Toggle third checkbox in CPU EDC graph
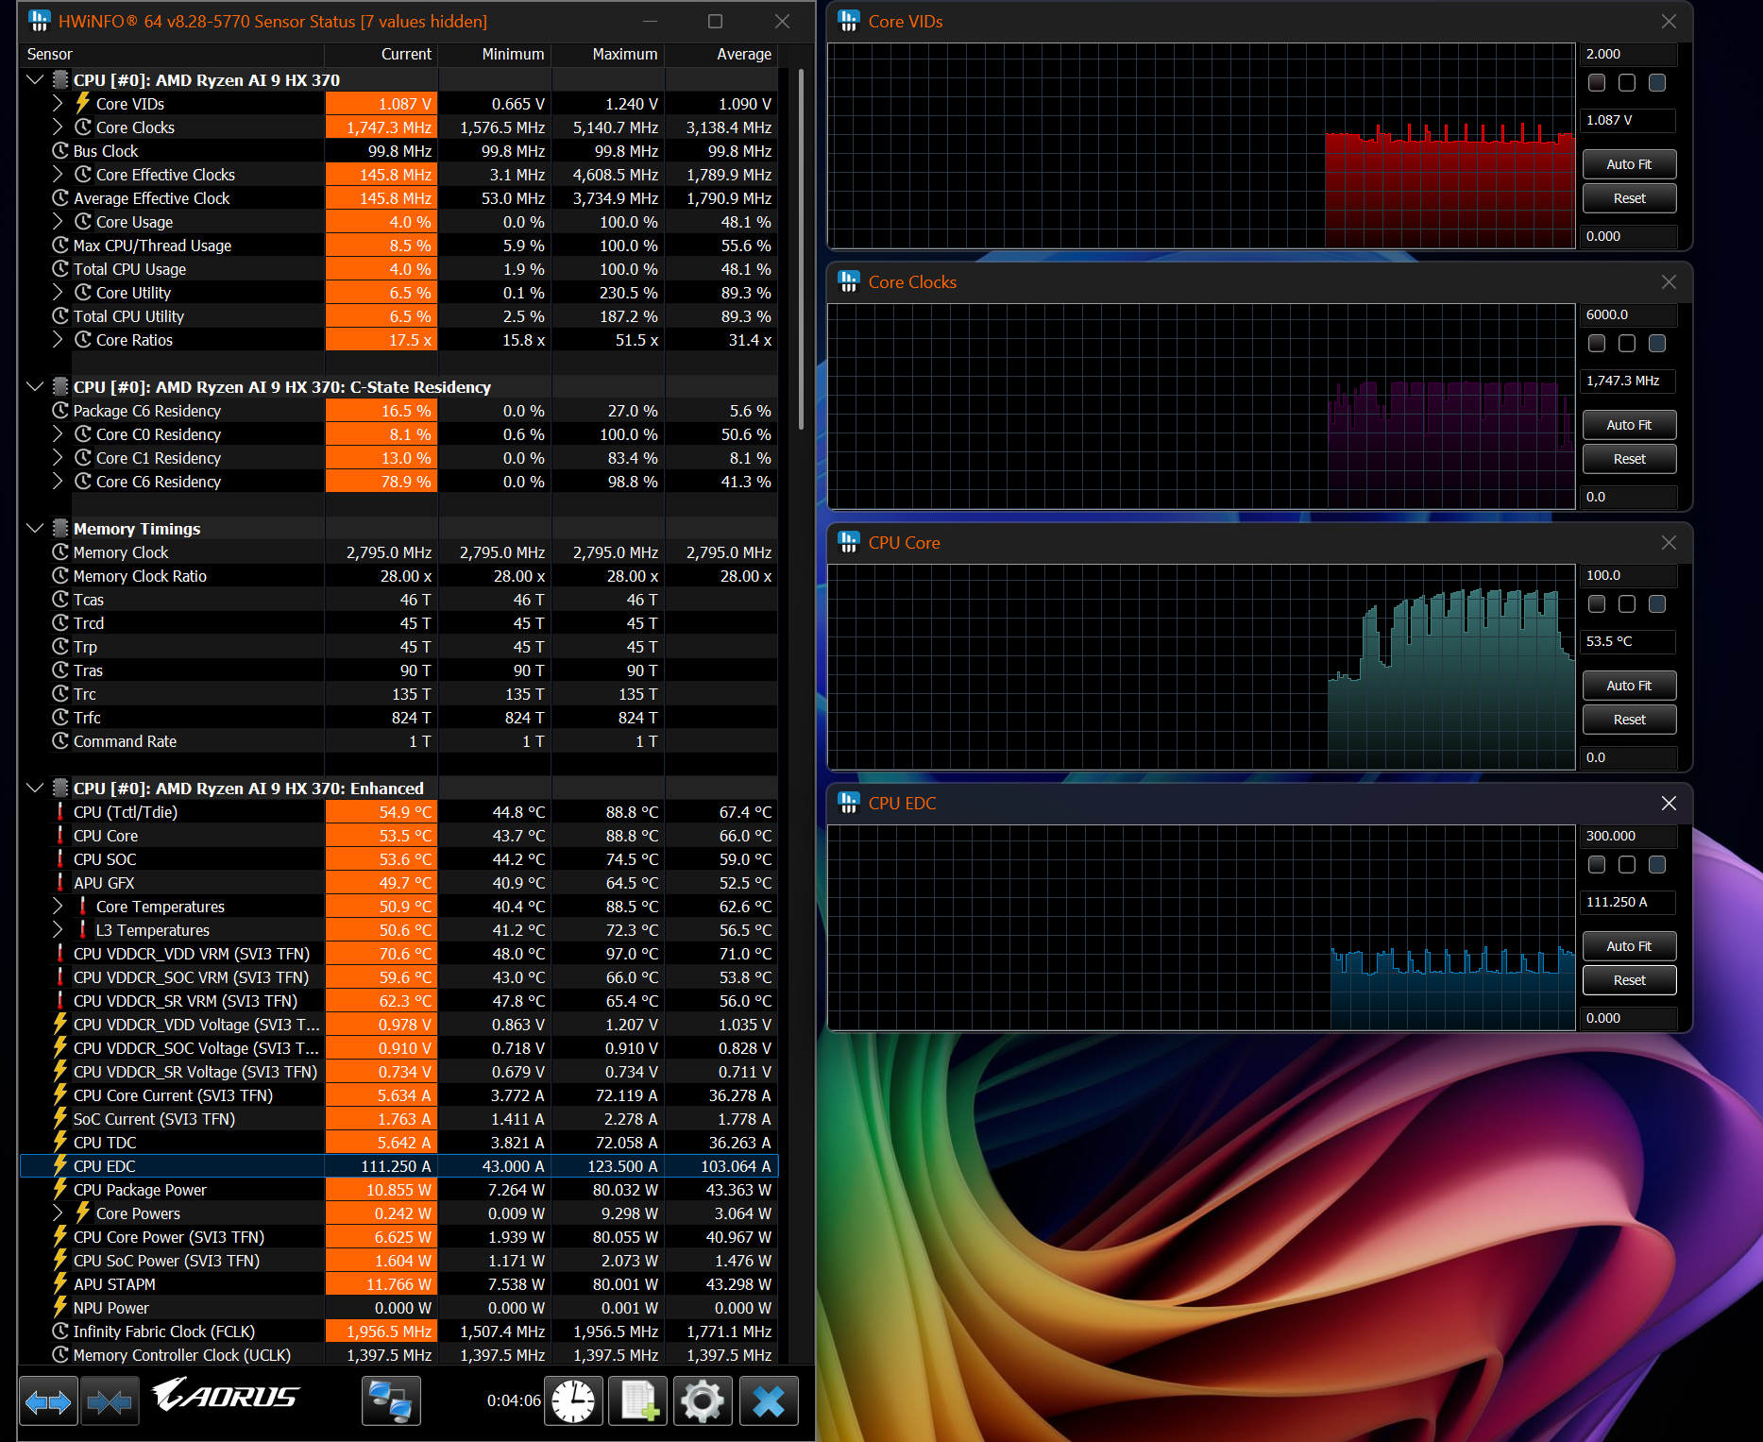Screen dimensions: 1763x1442 pyautogui.click(x=1657, y=865)
